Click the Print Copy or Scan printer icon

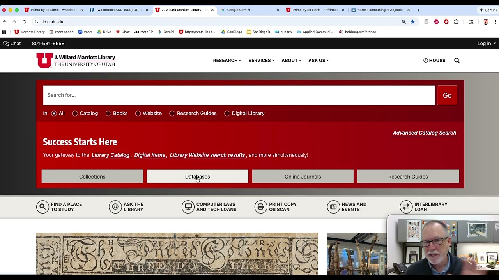point(260,207)
